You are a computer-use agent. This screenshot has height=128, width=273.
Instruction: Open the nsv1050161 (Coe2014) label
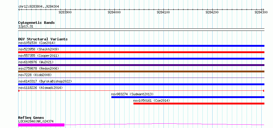[x=152, y=101]
